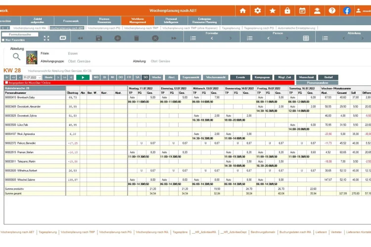Jump to first record with rewind icon

coord(80,38)
